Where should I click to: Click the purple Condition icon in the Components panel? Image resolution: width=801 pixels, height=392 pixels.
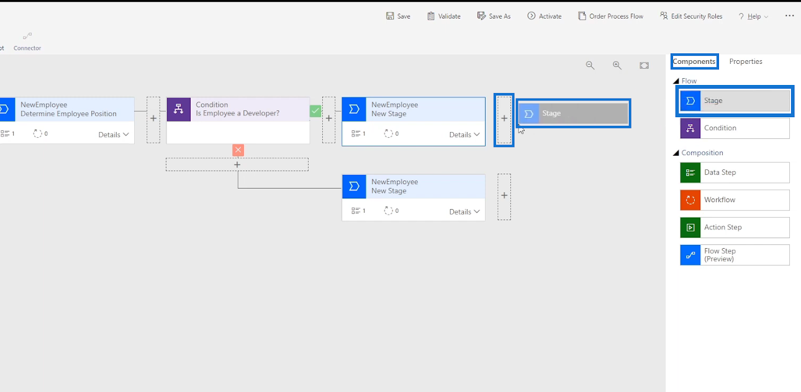[690, 128]
